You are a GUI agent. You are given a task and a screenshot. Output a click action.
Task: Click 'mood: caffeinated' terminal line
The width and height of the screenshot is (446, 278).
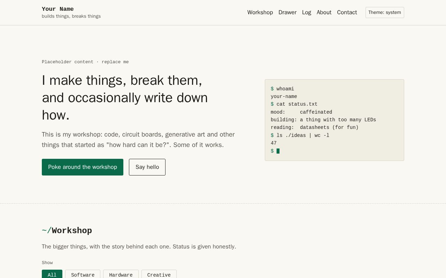coord(301,112)
